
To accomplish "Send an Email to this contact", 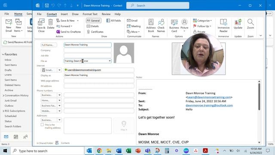I will point(132,21).
